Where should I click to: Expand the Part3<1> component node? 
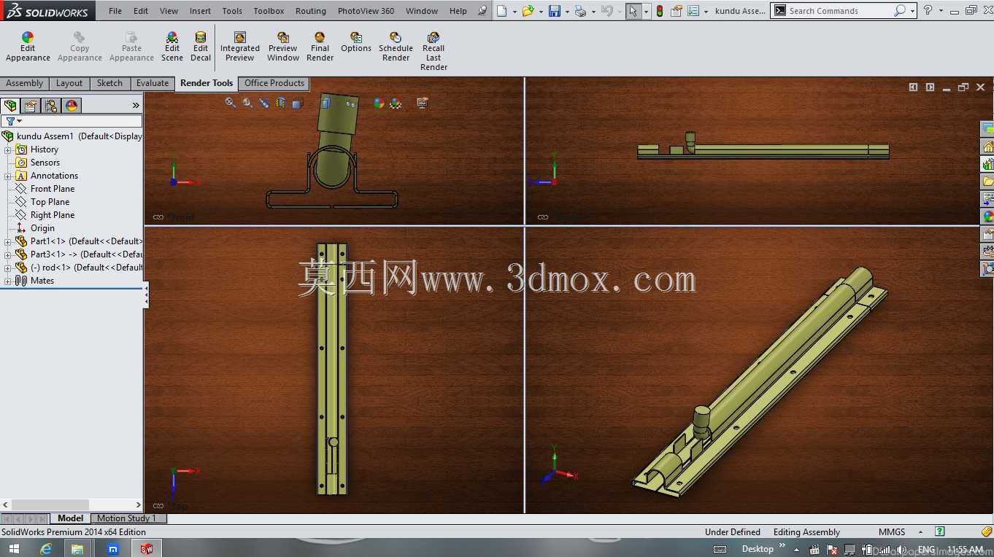8,254
